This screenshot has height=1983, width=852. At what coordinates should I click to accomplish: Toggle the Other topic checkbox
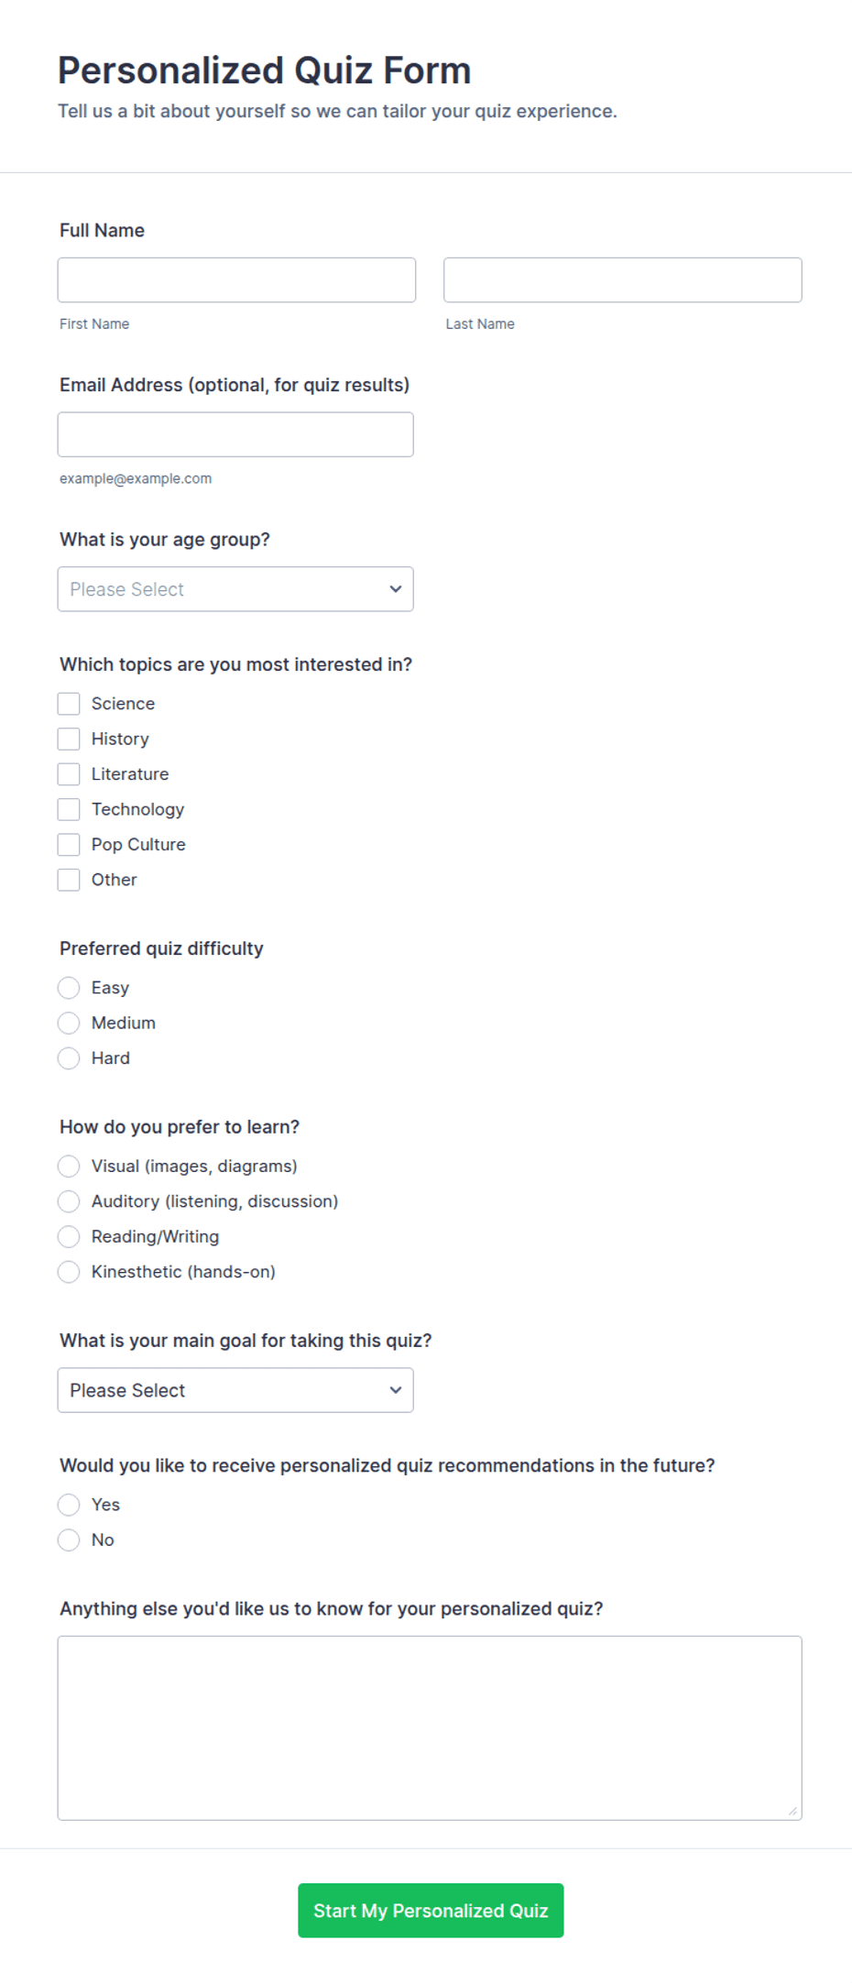pos(69,880)
